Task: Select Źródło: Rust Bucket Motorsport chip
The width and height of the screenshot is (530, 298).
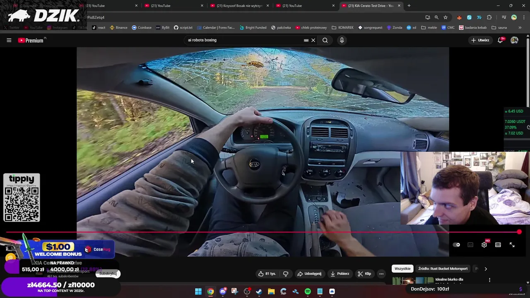Action: [x=443, y=269]
